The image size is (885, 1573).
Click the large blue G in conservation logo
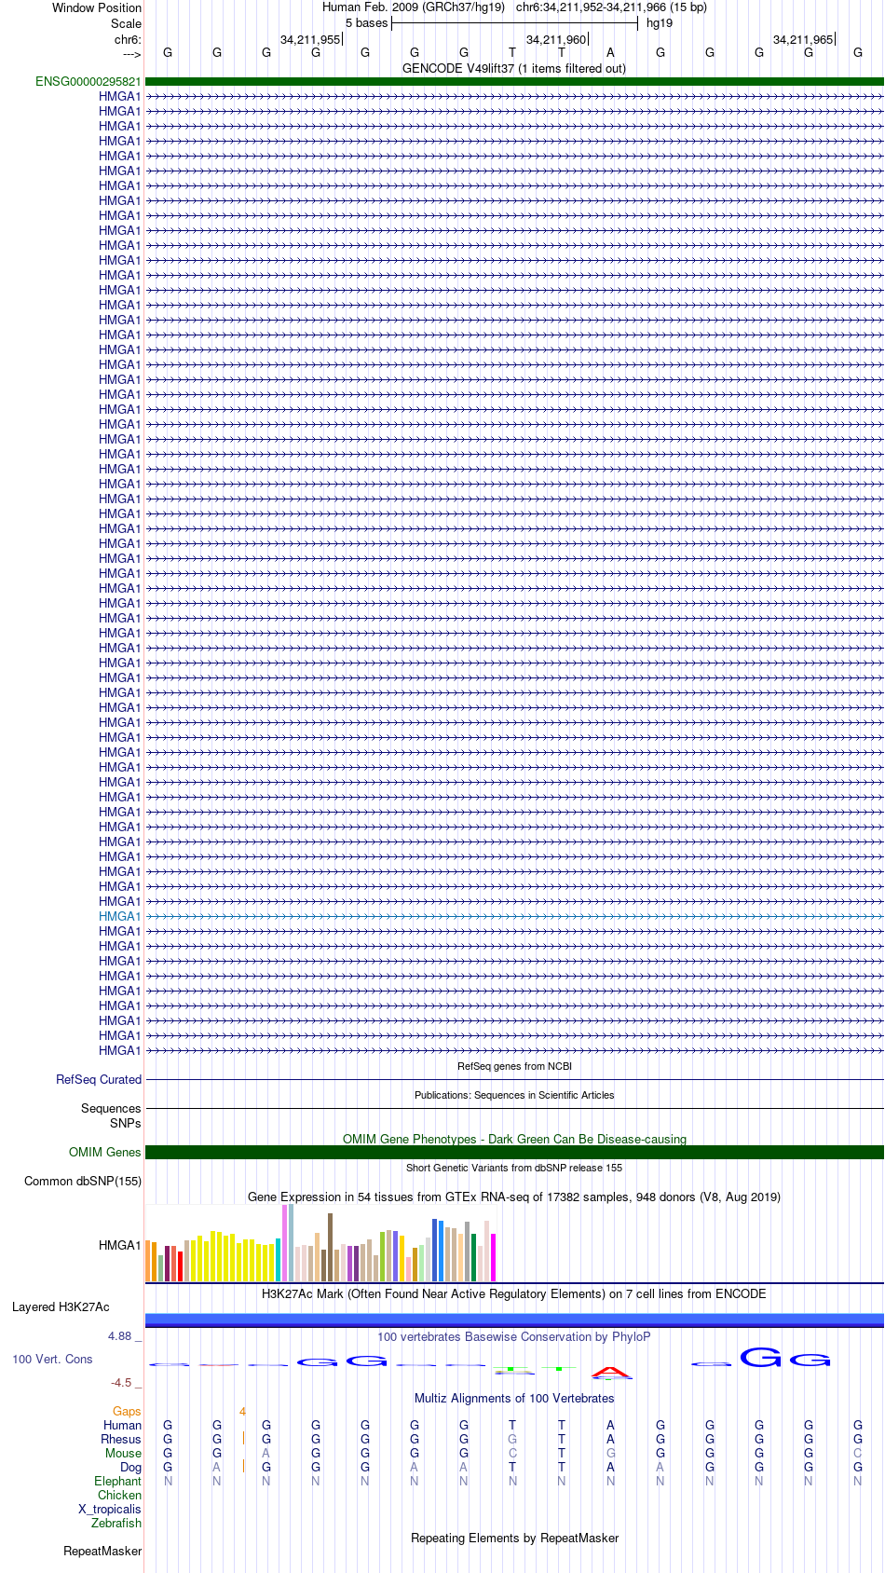tap(760, 1357)
